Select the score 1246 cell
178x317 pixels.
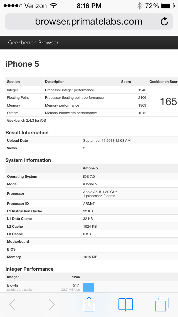tap(142, 90)
